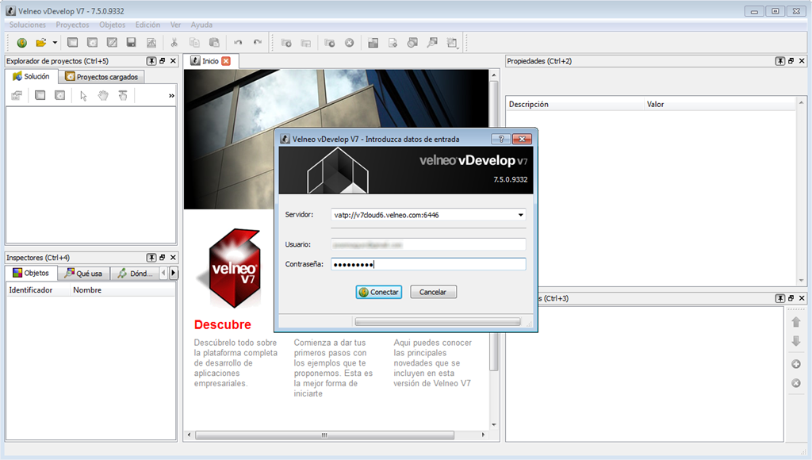
Task: Click the scissors cut icon
Action: 174,43
